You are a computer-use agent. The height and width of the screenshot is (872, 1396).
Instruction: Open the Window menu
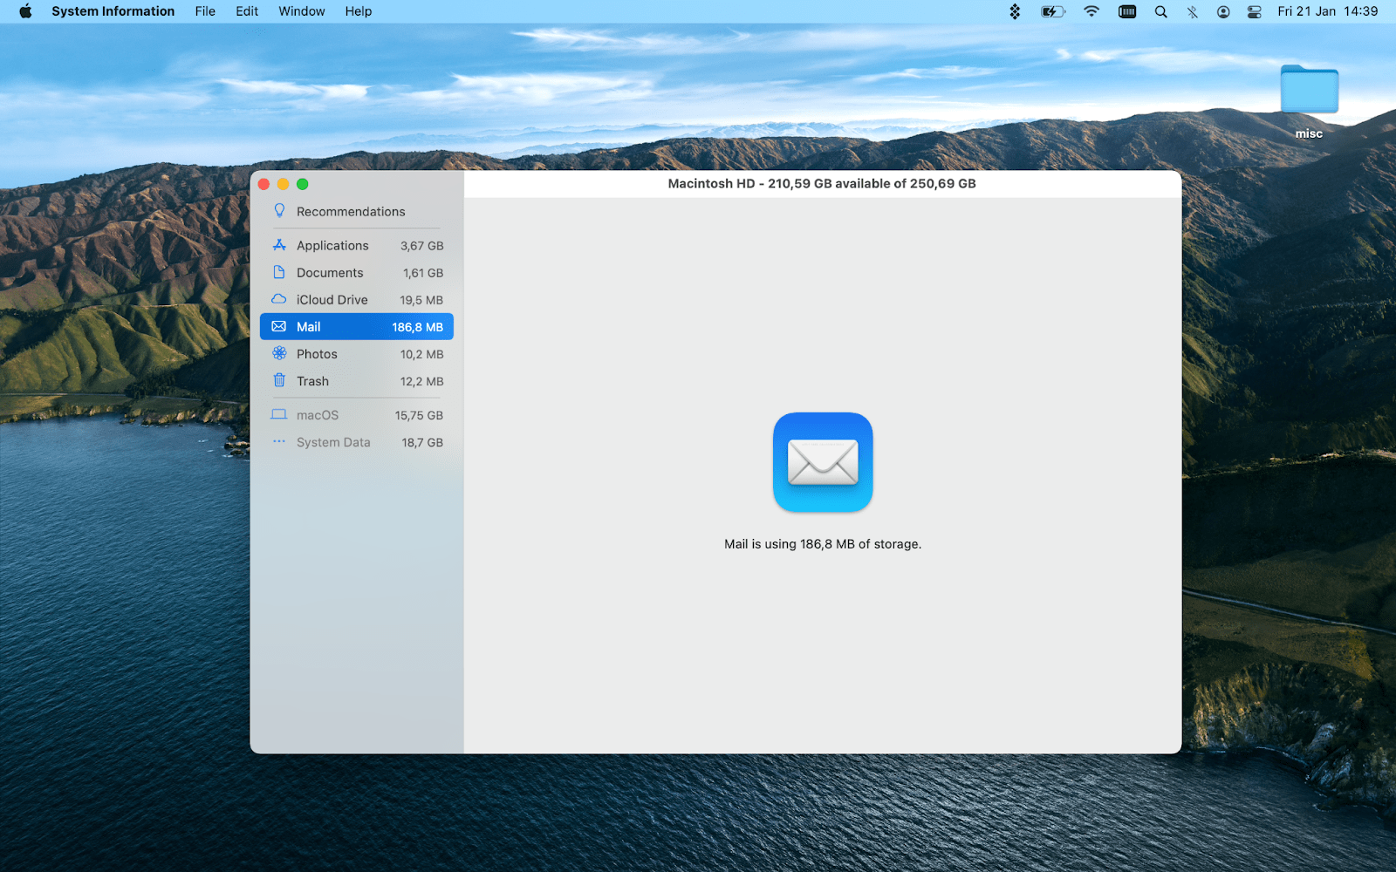click(x=301, y=11)
